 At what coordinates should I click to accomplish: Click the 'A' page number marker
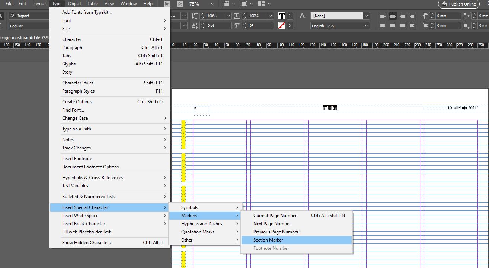pos(195,108)
